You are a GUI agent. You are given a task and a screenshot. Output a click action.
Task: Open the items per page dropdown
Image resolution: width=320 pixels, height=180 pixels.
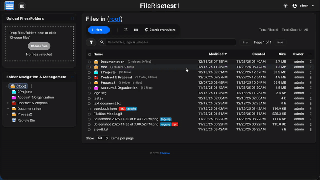tap(102, 138)
